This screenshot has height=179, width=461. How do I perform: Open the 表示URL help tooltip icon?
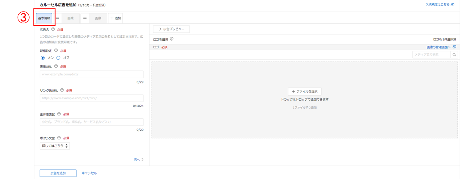(x=56, y=66)
